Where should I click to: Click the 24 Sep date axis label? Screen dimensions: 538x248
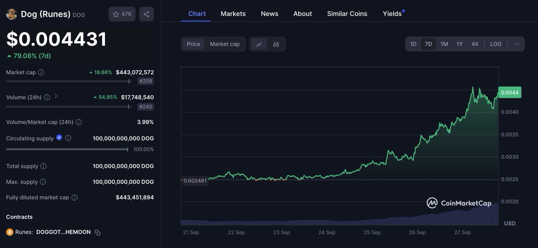click(x=327, y=232)
